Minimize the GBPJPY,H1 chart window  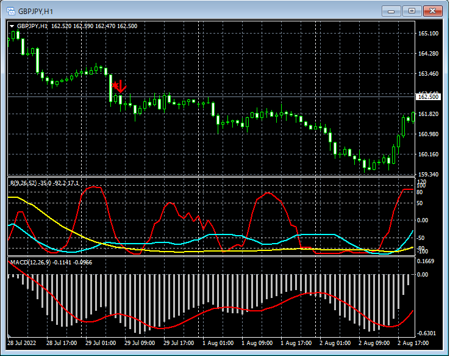(x=391, y=11)
